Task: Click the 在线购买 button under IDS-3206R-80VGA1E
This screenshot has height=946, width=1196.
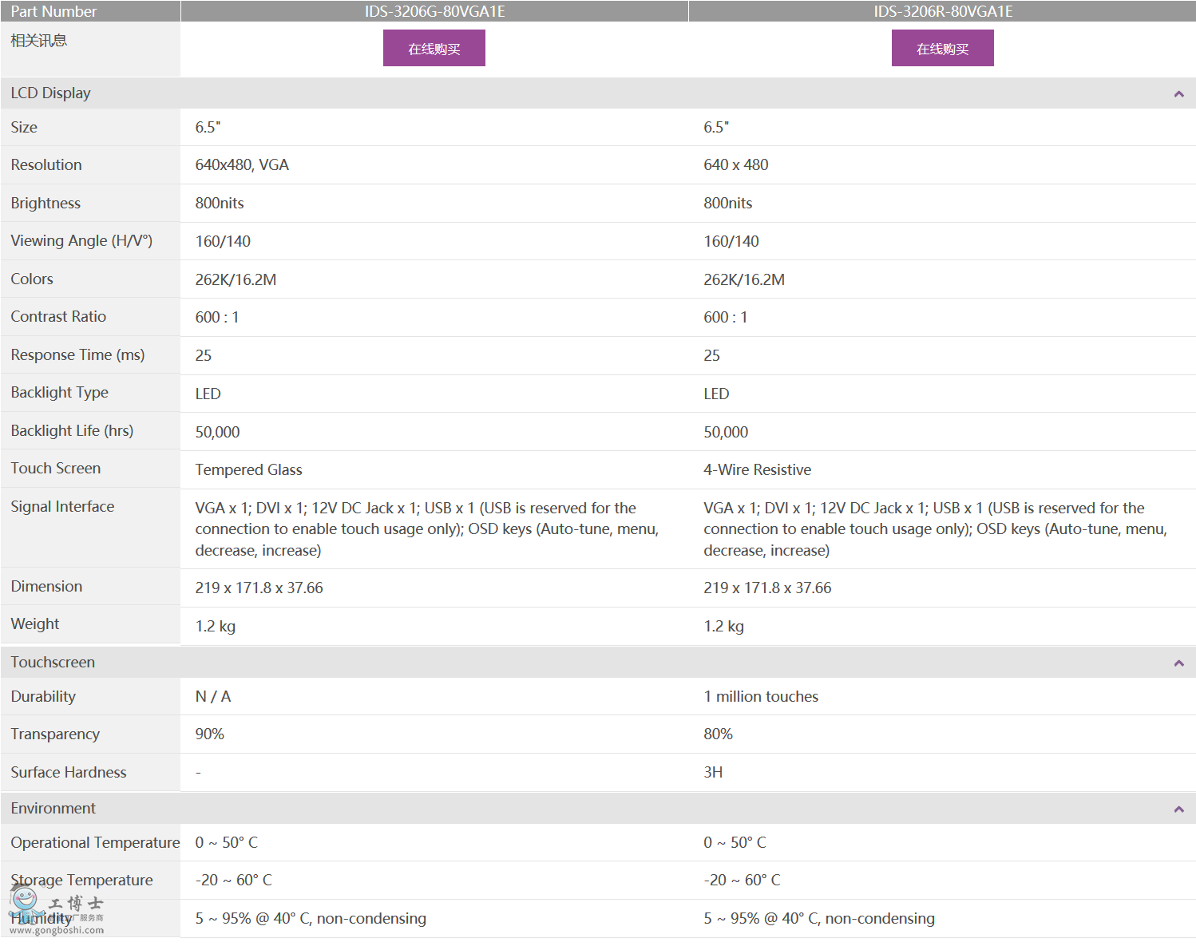Action: click(x=942, y=49)
